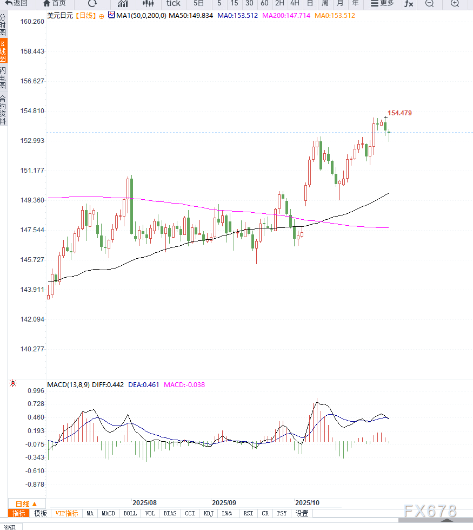Viewport: 473px width, 530px height.
Task: Open the sun settings icon beside MACD
Action: [13, 383]
